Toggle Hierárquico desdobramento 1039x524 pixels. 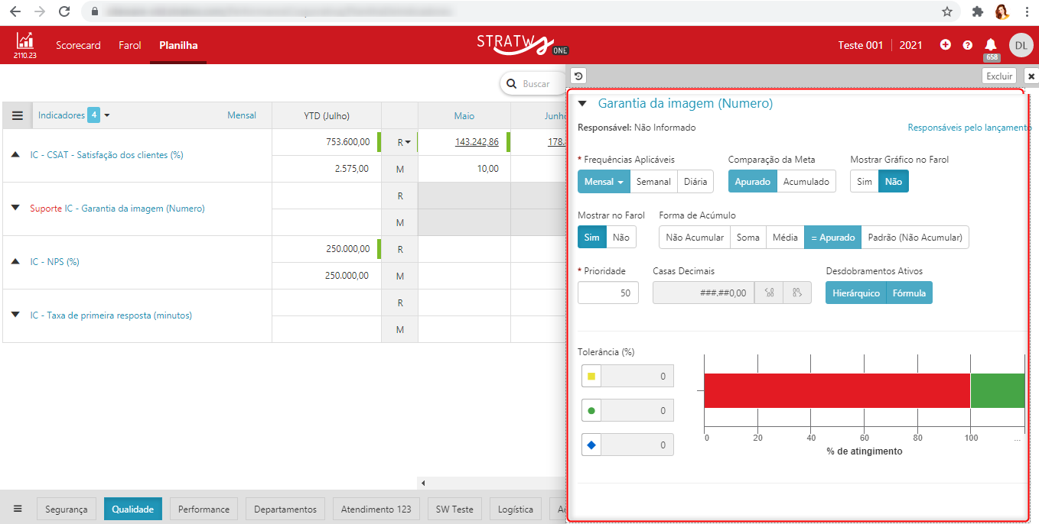tap(856, 293)
